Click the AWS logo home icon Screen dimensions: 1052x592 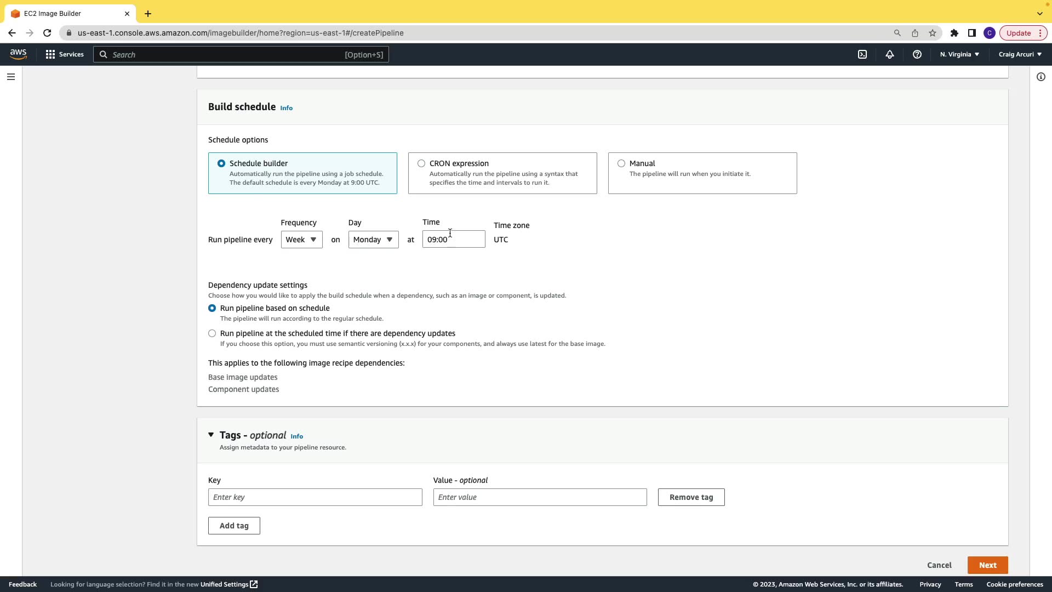[x=18, y=54]
